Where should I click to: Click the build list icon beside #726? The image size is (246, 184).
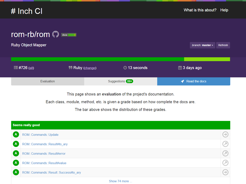coord(16,68)
